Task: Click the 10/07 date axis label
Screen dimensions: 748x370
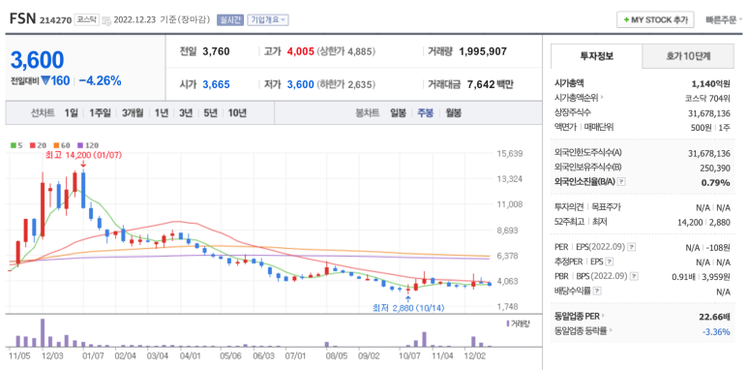Action: click(408, 355)
